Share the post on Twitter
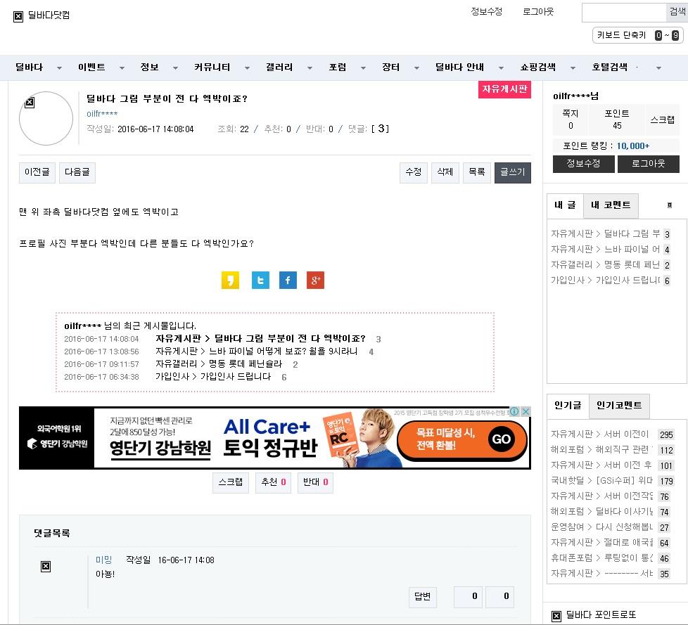Image resolution: width=688 pixels, height=625 pixels. (x=260, y=281)
